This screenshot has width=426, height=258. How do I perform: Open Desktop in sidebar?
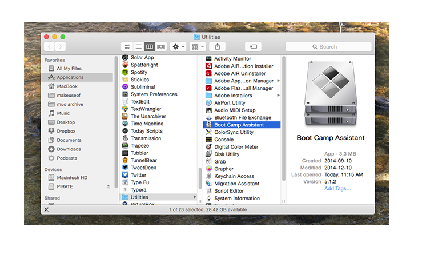66,122
